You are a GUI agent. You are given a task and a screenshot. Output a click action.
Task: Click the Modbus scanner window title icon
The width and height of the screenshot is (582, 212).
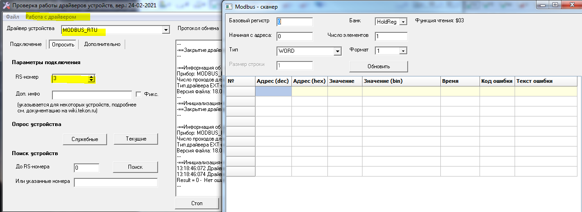[x=230, y=6]
